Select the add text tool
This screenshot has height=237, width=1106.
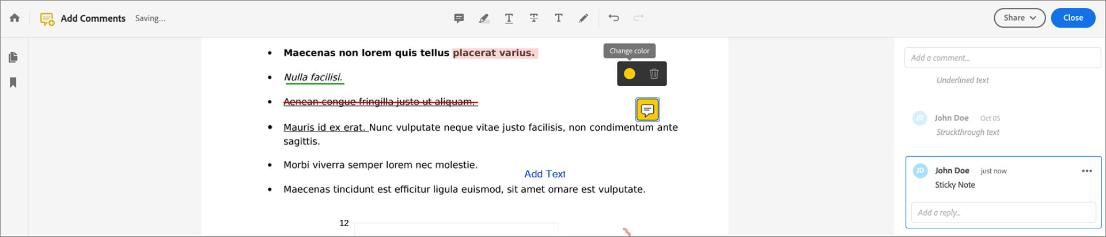coord(559,18)
